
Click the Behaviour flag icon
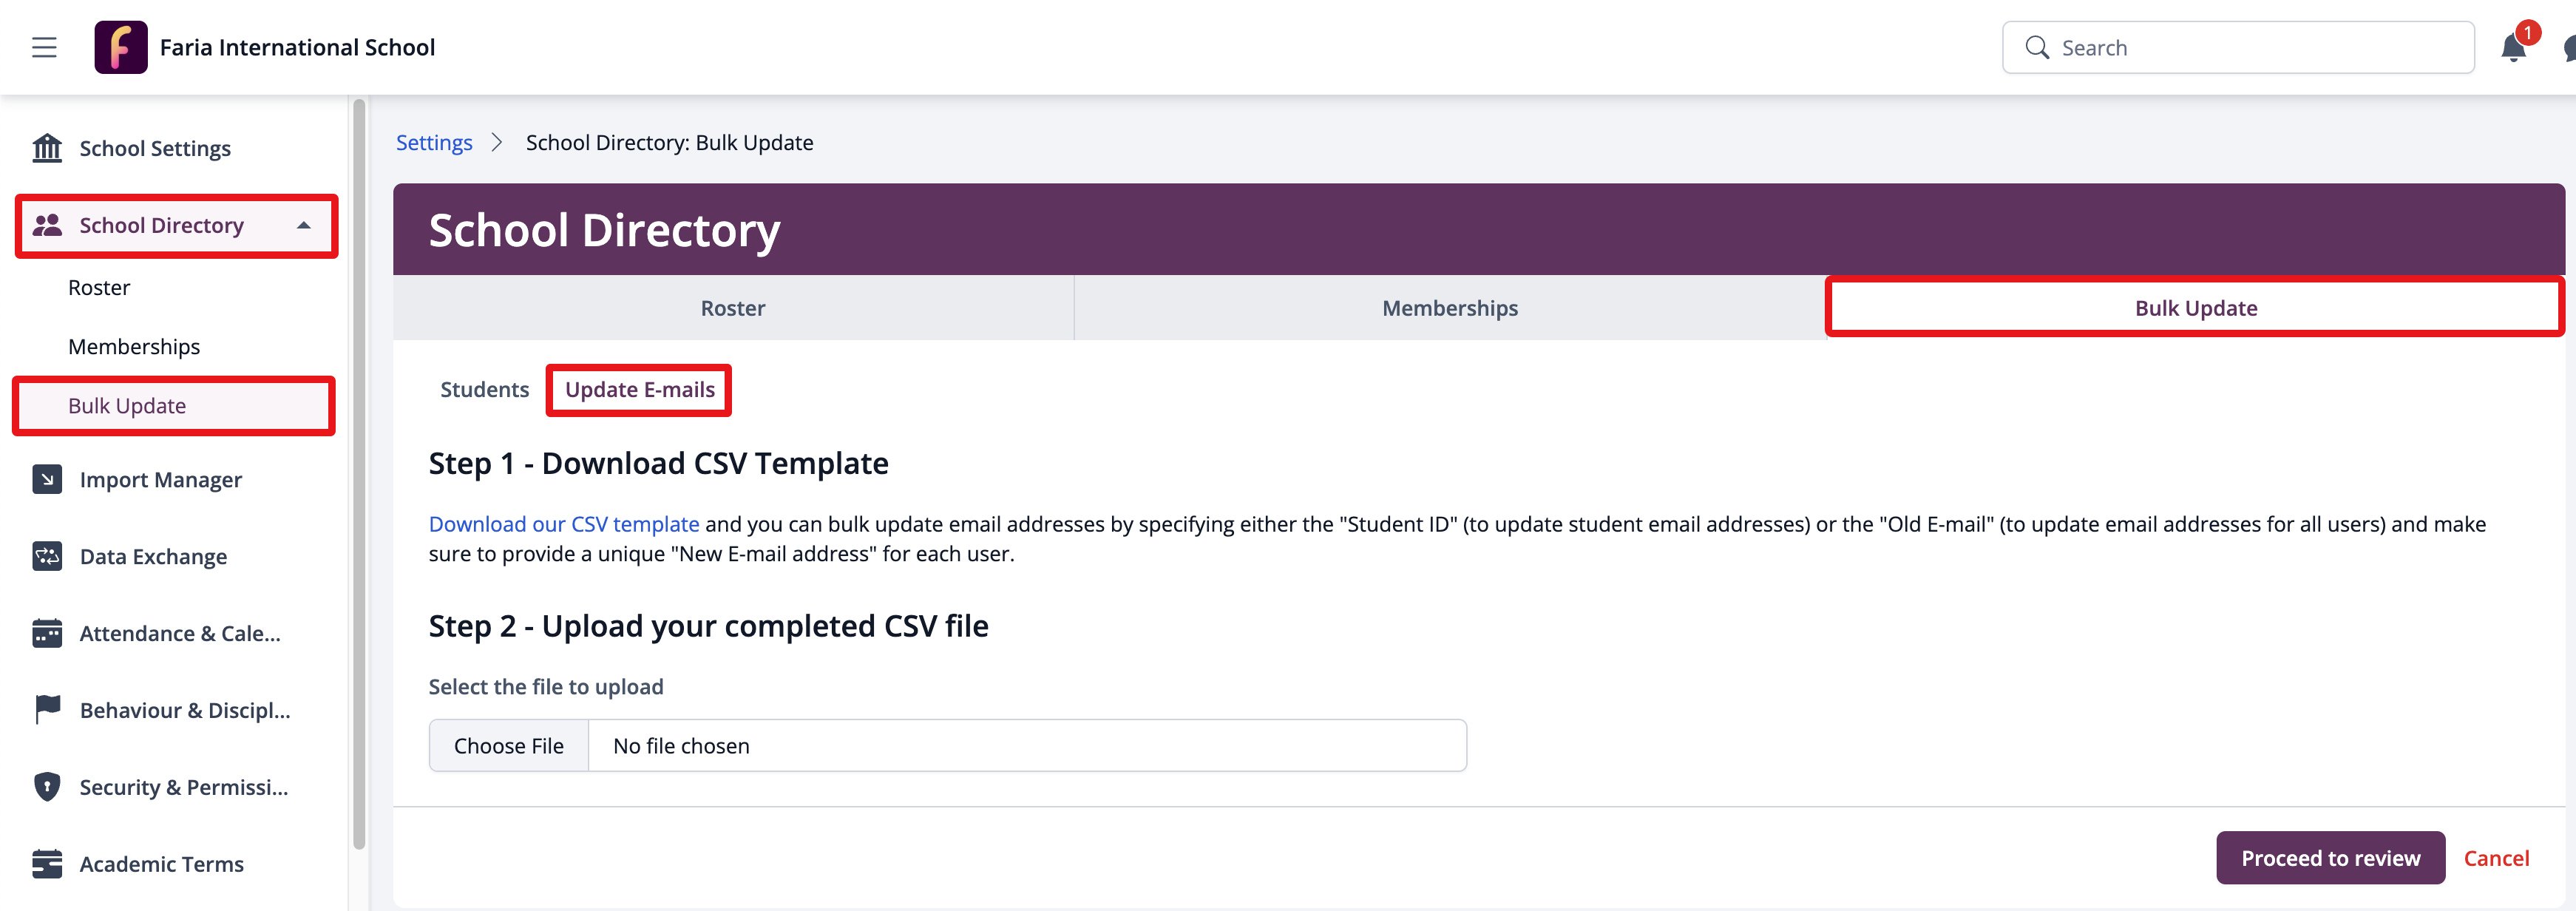click(x=47, y=710)
